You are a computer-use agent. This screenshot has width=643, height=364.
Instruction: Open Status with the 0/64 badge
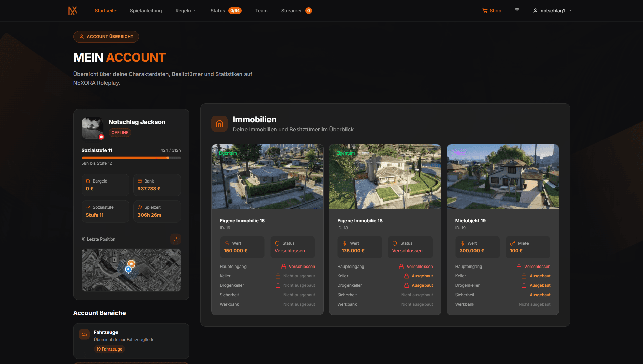[x=226, y=11]
